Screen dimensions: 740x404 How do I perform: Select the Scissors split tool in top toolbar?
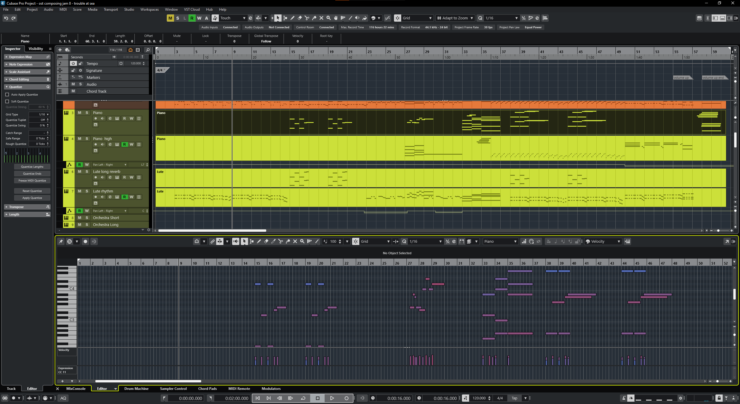(307, 18)
